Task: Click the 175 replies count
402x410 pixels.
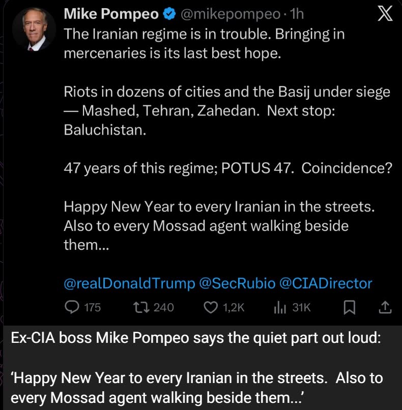Action: (x=92, y=307)
